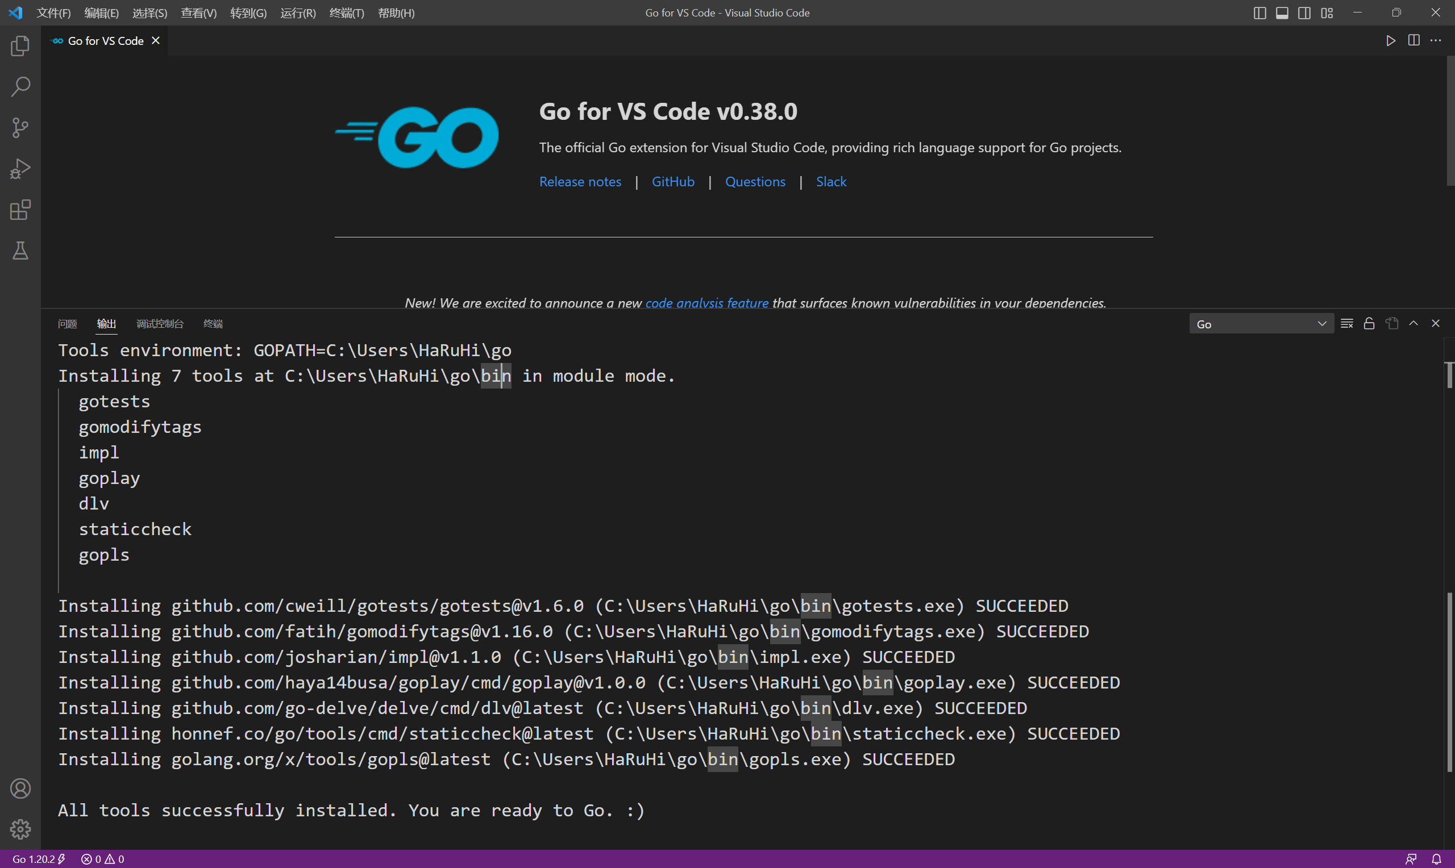Click the 'staticcheck' tool line
This screenshot has width=1455, height=868.
(x=135, y=529)
